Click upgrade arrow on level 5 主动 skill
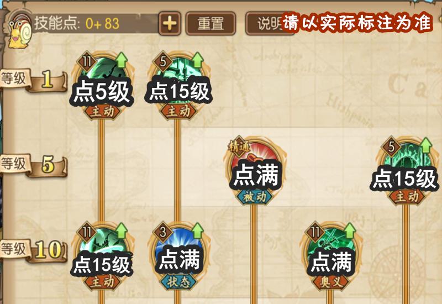Screen dimensions: 442x304 [x=425, y=145]
